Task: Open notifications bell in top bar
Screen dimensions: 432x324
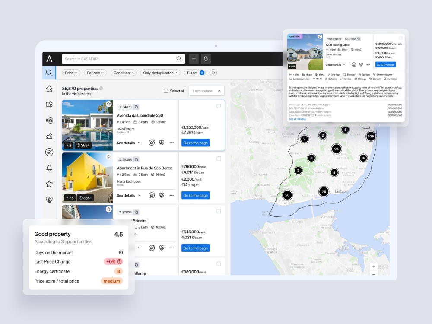Action: pyautogui.click(x=206, y=59)
